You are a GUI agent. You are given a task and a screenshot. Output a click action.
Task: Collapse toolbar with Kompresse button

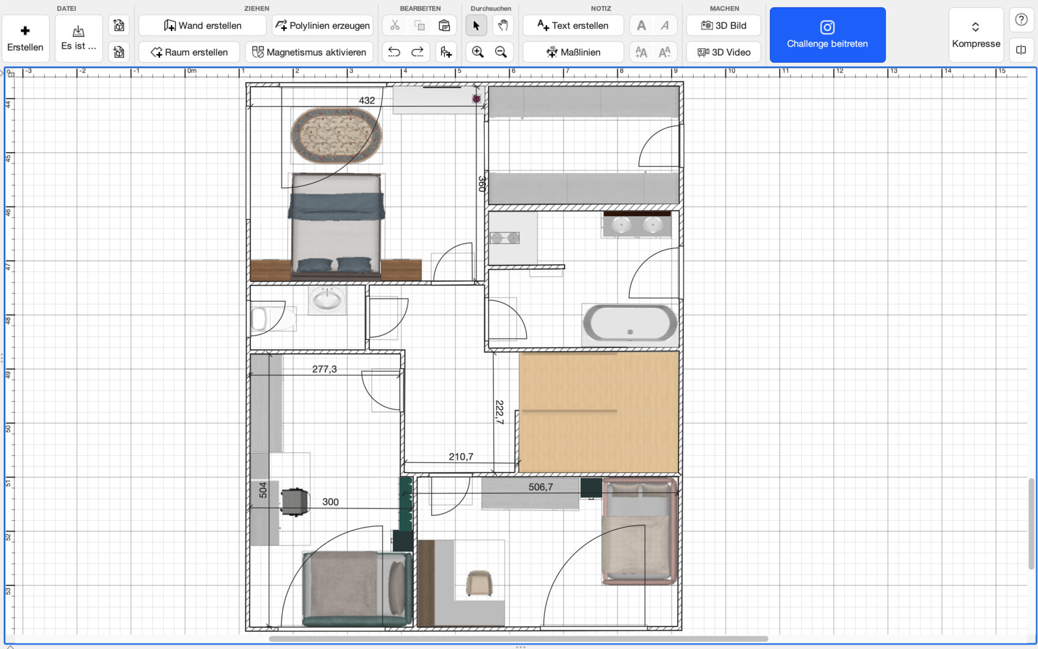coord(976,35)
